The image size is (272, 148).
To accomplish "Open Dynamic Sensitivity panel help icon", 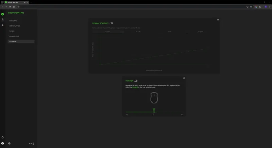I will tap(218, 20).
